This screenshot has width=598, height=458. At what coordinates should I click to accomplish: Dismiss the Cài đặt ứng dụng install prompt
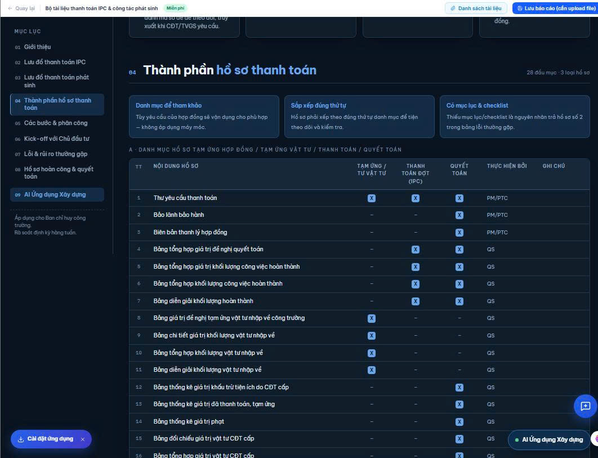click(82, 439)
